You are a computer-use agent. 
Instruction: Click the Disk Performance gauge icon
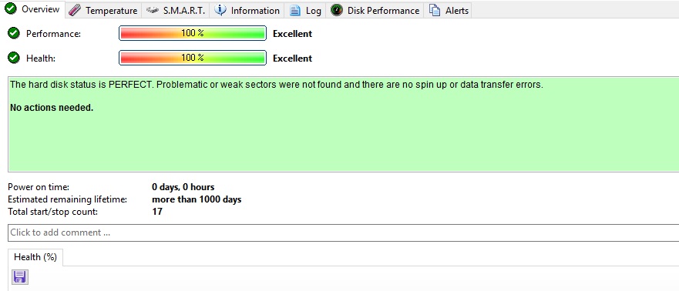pos(337,10)
